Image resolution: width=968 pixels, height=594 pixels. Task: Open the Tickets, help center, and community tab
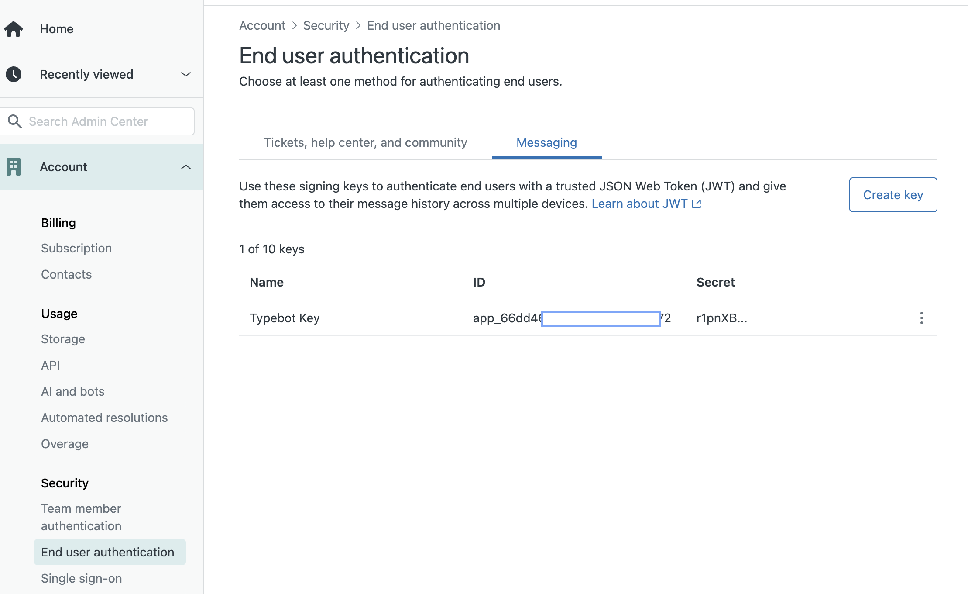(365, 142)
